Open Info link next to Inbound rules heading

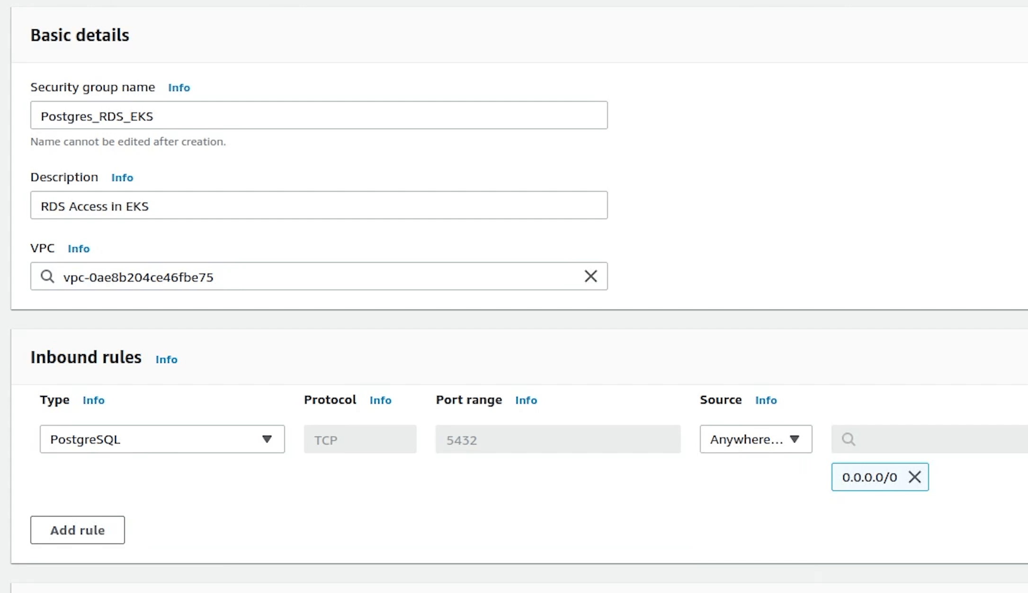coord(167,359)
